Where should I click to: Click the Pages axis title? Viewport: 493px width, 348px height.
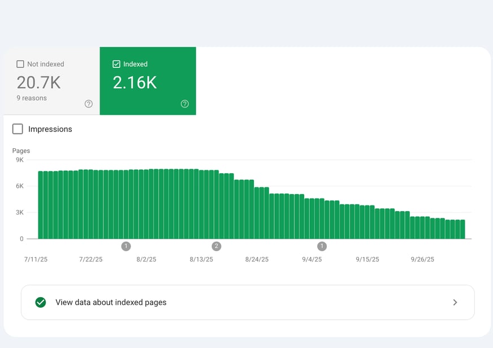coord(21,151)
